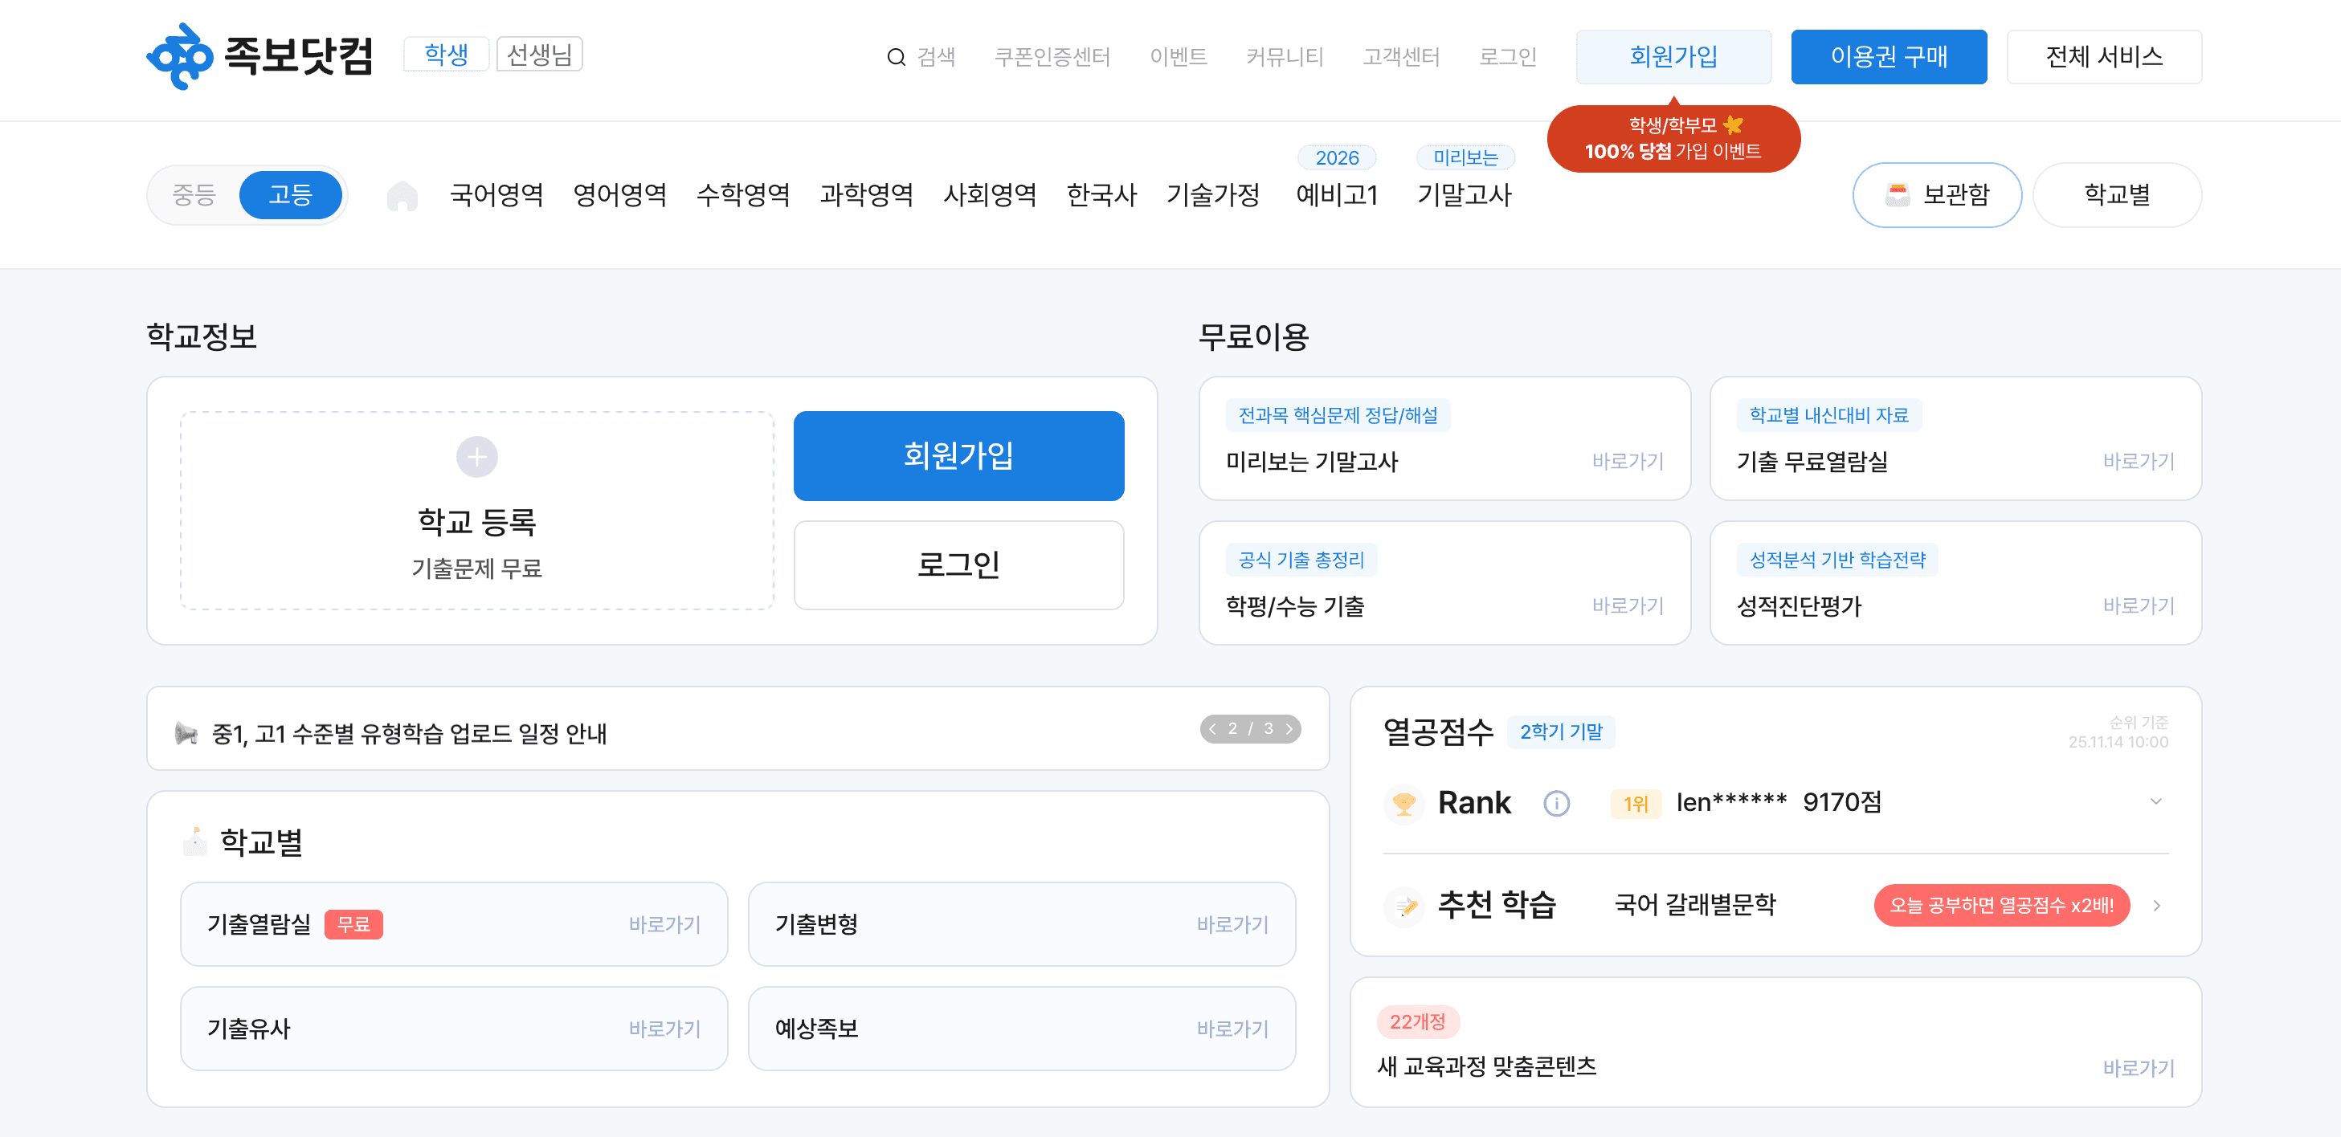Open 기출 무료열람실 card
2341x1137 pixels.
click(x=1955, y=438)
